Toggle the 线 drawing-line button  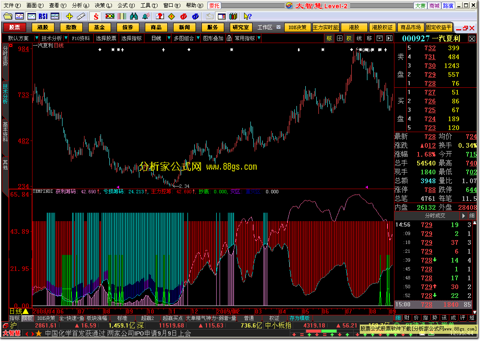pos(359,38)
